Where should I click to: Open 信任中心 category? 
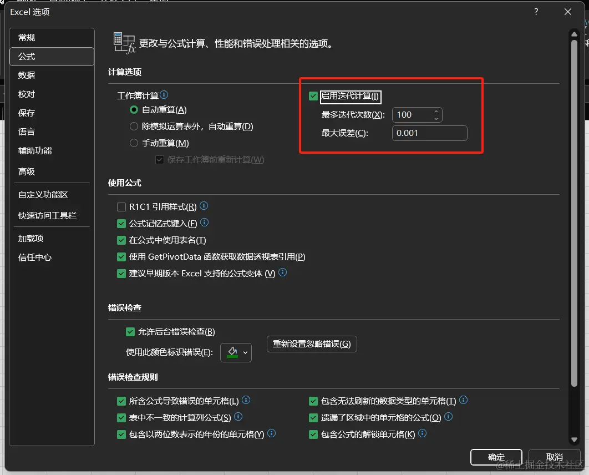click(x=52, y=257)
